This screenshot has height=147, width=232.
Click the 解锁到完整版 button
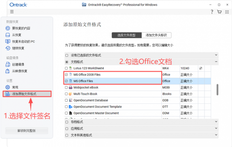[x=27, y=131]
